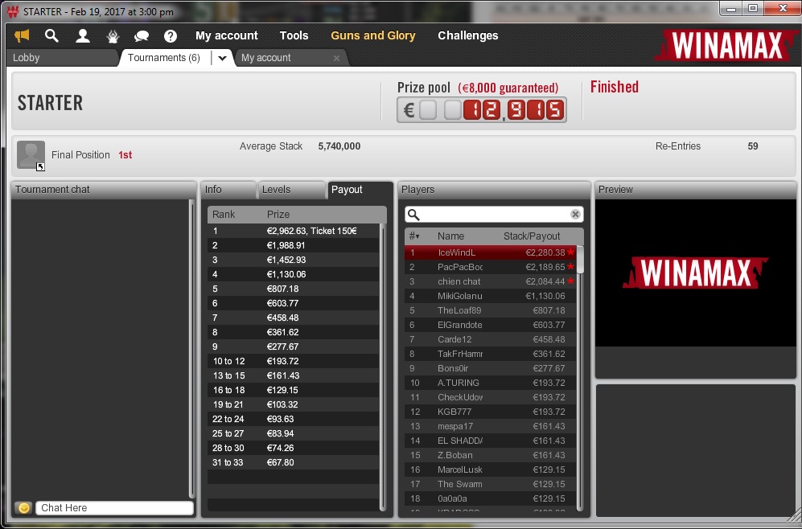Select player row MarcelLusk
802x529 pixels.
pyautogui.click(x=491, y=470)
